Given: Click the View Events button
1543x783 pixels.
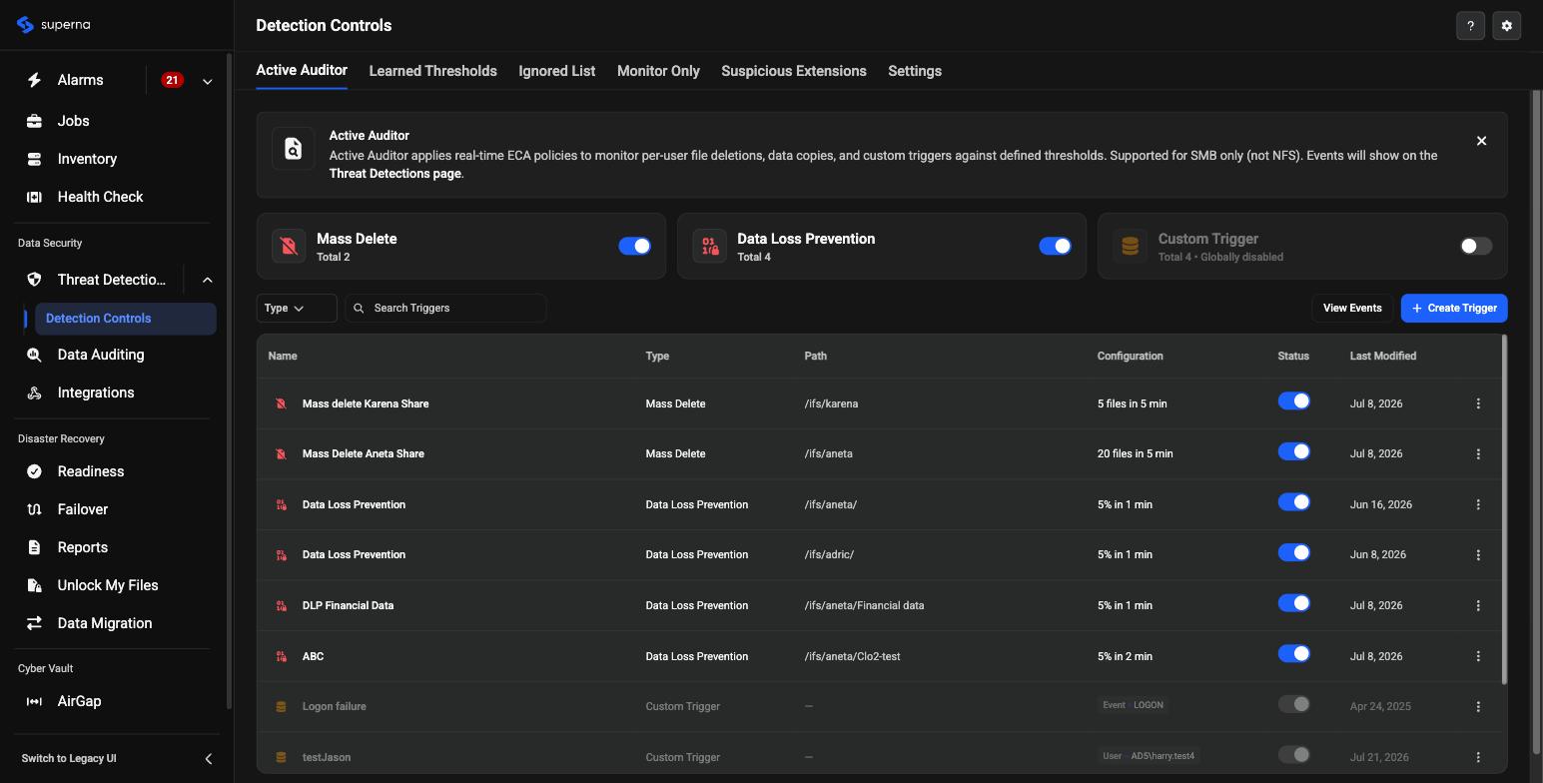Looking at the screenshot, I should (1352, 308).
